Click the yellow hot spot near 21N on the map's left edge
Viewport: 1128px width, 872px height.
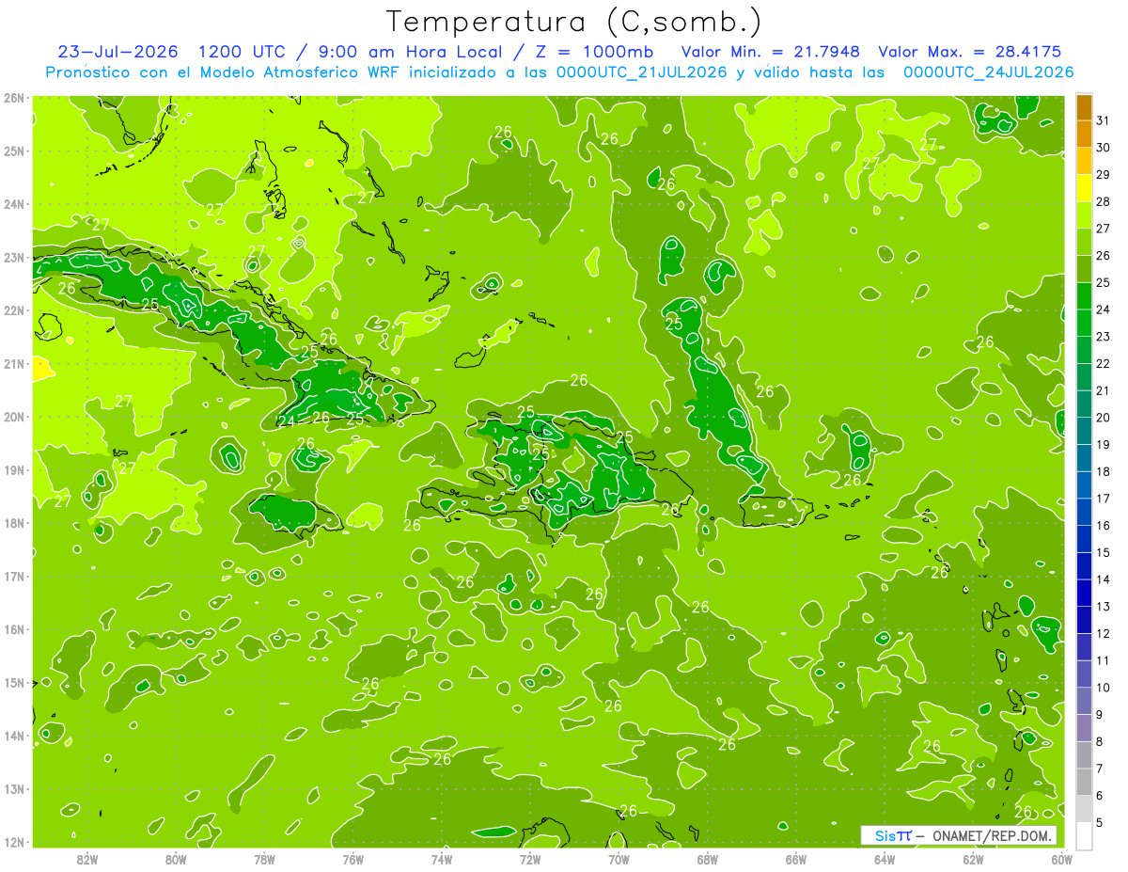42,368
